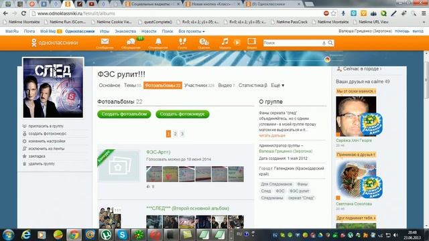Select the Фотоальбомы 22 tab

tap(163, 85)
